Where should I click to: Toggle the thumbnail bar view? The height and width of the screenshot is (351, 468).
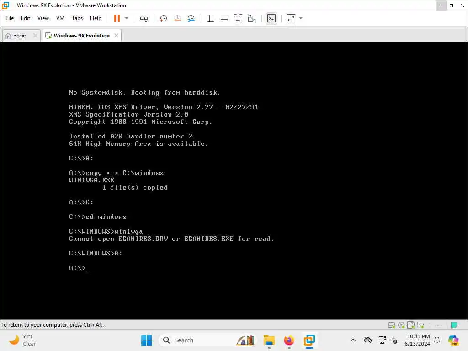224,18
